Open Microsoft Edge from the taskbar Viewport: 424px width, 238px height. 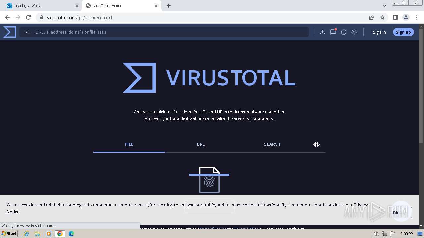click(x=71, y=234)
